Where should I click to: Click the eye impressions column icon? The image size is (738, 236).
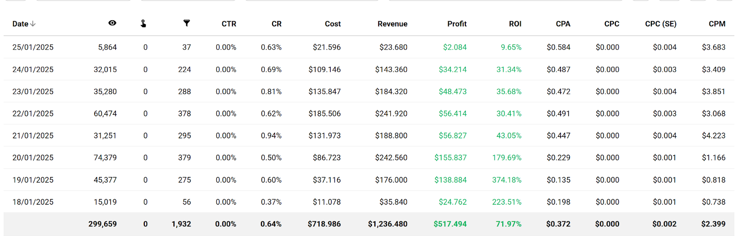pos(112,23)
